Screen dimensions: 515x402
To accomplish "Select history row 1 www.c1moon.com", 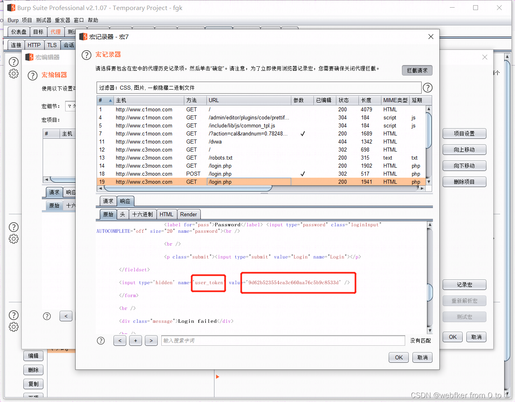I will [261, 109].
